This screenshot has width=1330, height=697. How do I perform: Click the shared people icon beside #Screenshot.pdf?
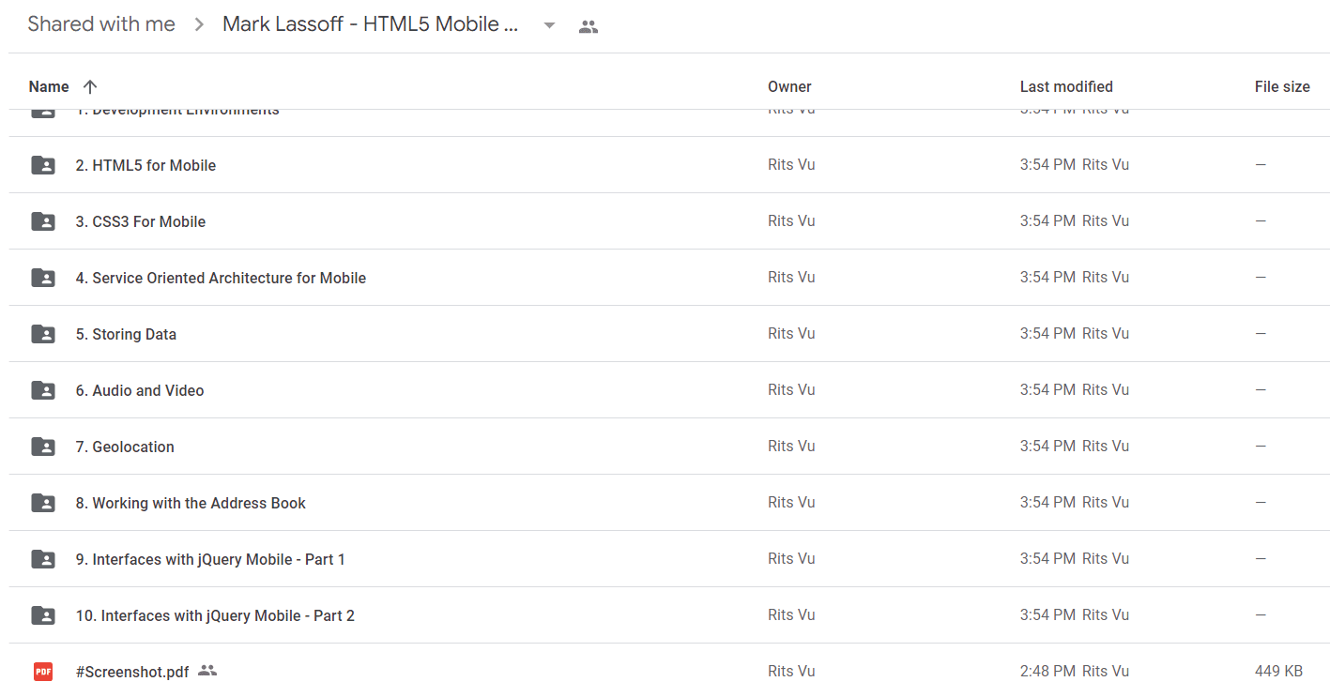tap(207, 671)
